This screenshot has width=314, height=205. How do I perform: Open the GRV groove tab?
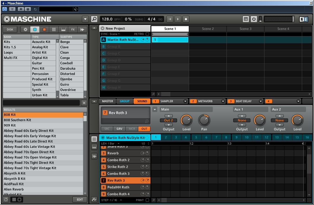[119, 129]
